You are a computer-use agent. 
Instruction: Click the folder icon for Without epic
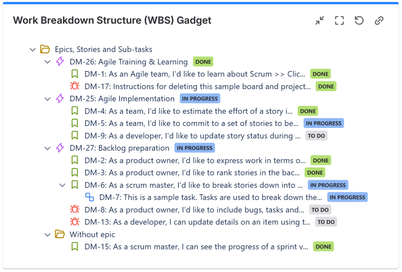[x=60, y=234]
